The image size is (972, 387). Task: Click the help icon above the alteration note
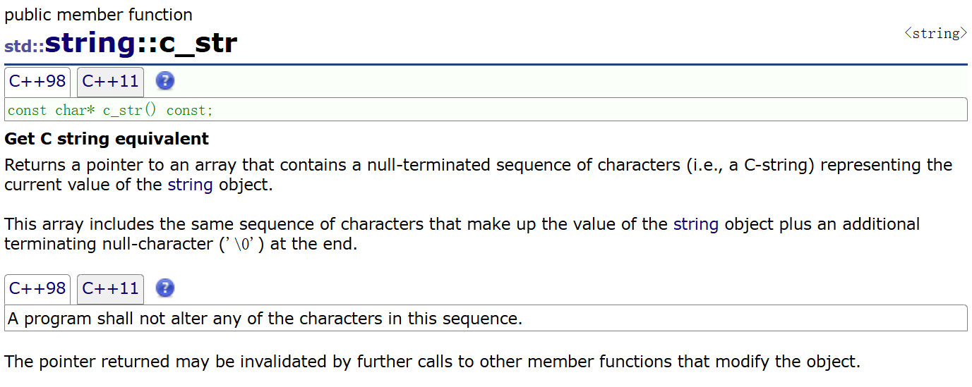click(164, 288)
